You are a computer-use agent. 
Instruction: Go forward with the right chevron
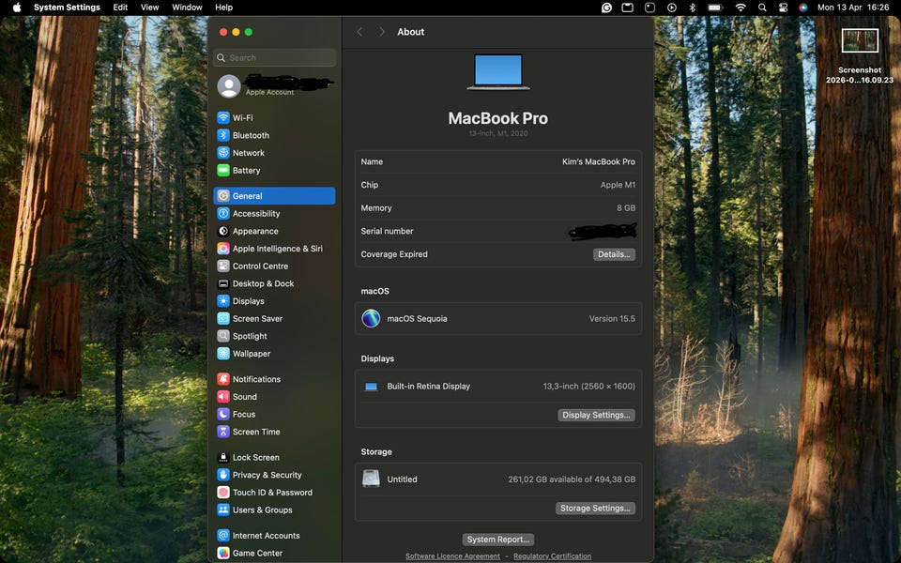[382, 32]
